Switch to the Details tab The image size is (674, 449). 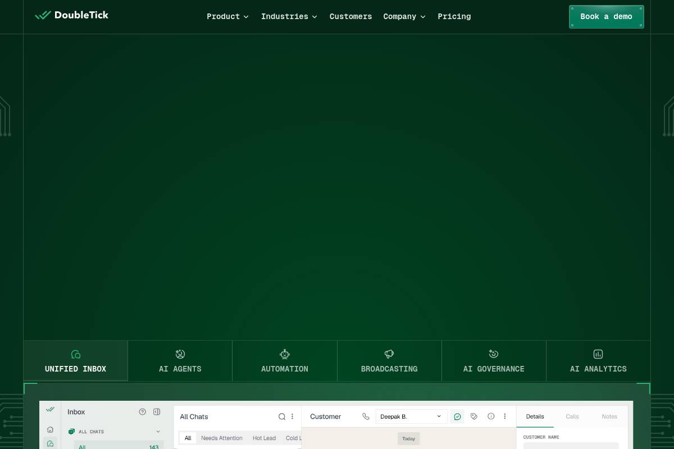pos(535,416)
